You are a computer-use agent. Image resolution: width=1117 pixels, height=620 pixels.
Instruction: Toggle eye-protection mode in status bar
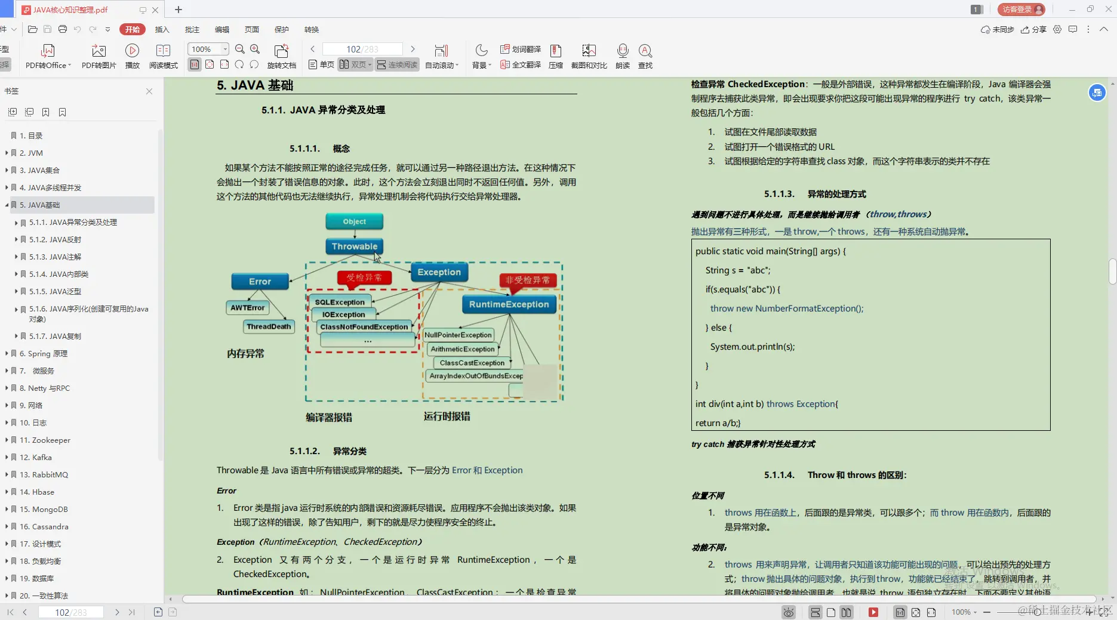pyautogui.click(x=788, y=612)
